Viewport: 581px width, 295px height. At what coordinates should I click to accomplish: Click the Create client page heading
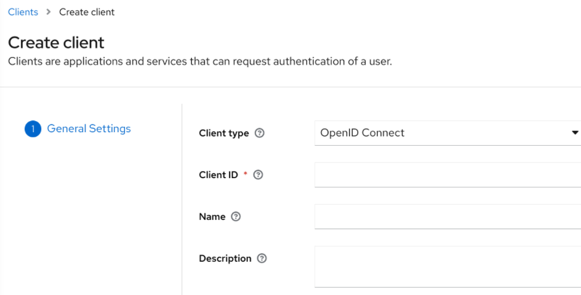[x=56, y=42]
